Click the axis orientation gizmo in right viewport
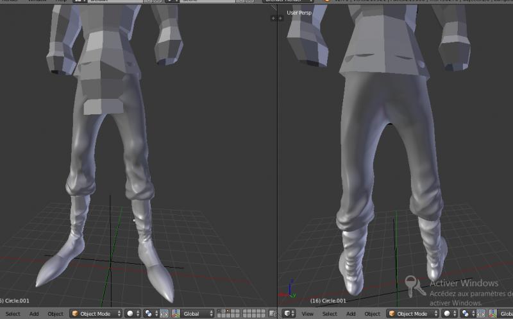513x319 pixels. click(x=288, y=290)
